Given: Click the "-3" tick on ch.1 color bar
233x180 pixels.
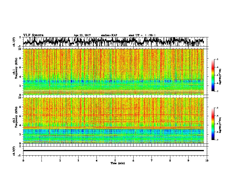Looking at the screenshot, I should point(217,59).
